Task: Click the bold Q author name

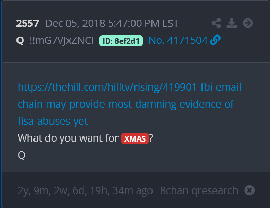Action: click(20, 41)
